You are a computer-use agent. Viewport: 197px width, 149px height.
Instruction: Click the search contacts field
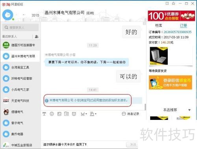click(x=20, y=28)
